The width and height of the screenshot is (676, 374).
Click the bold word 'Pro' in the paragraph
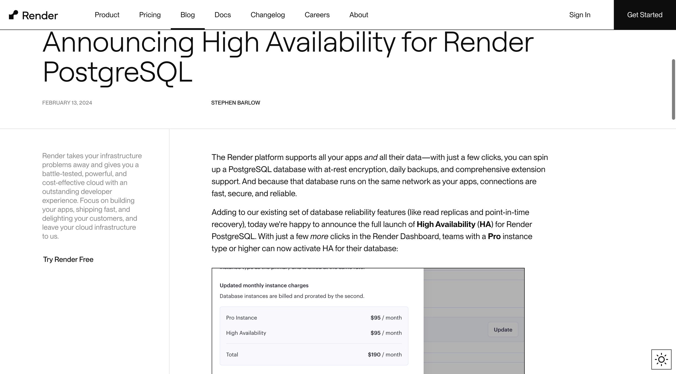click(x=494, y=236)
